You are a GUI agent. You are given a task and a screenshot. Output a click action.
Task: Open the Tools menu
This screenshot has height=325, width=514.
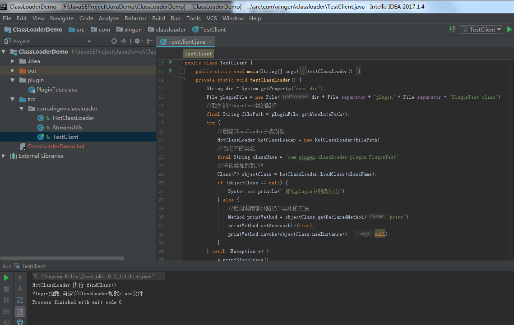pyautogui.click(x=194, y=18)
